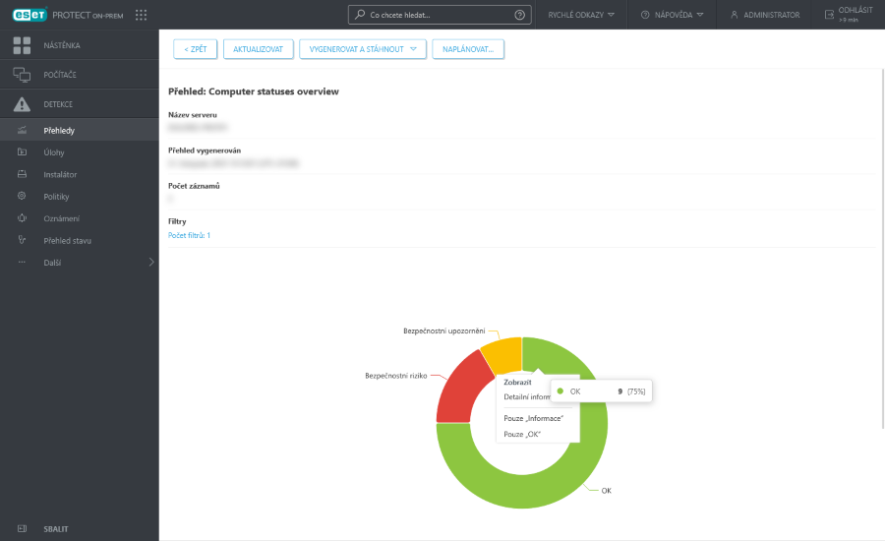Open the Nápověda help dropdown

673,15
